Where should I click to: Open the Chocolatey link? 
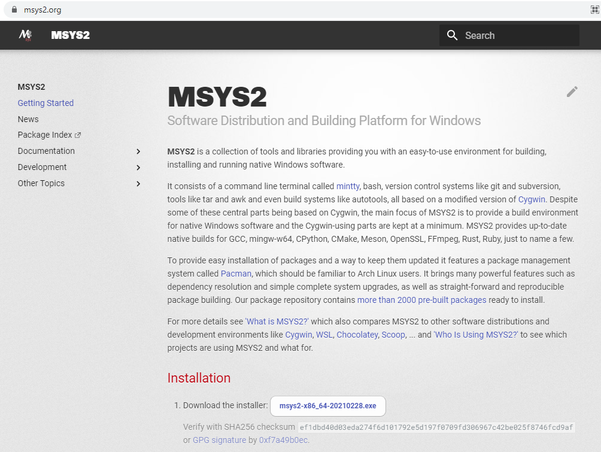coord(357,335)
